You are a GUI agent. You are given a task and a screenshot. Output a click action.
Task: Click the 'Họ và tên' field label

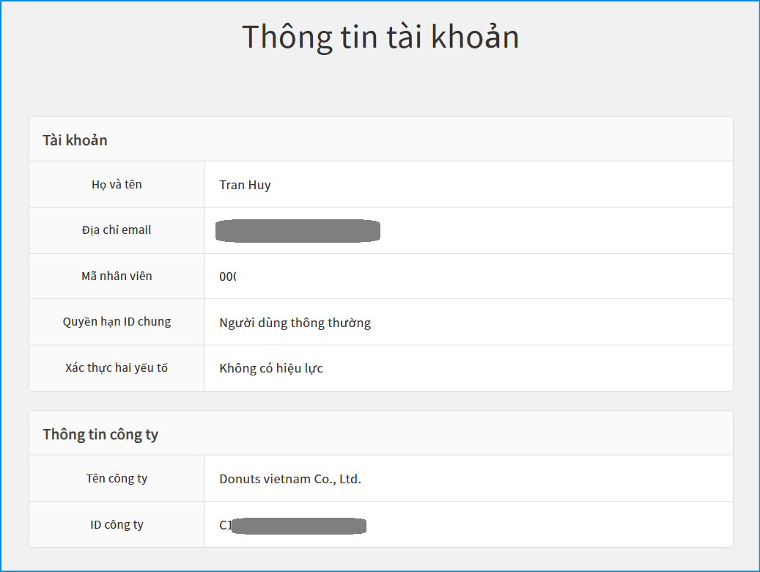pos(117,185)
